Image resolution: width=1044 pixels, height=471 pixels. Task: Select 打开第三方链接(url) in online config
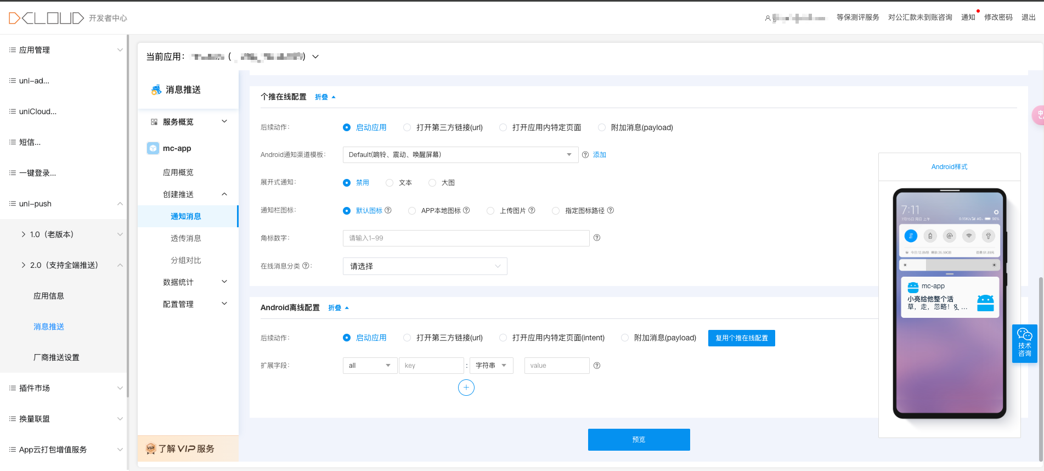407,127
